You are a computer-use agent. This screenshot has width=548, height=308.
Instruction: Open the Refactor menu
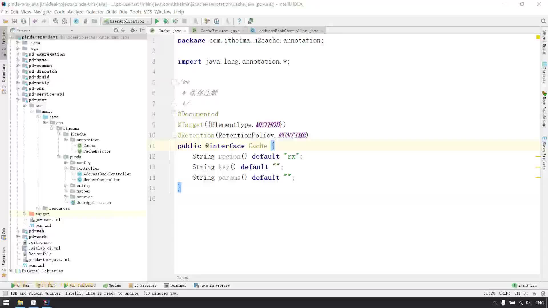coord(95,12)
